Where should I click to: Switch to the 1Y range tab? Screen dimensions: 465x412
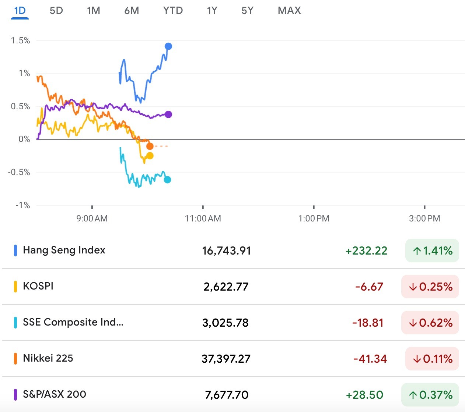212,11
